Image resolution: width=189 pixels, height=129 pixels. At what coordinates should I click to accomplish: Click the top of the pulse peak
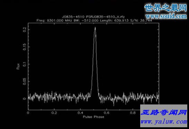tap(95, 27)
